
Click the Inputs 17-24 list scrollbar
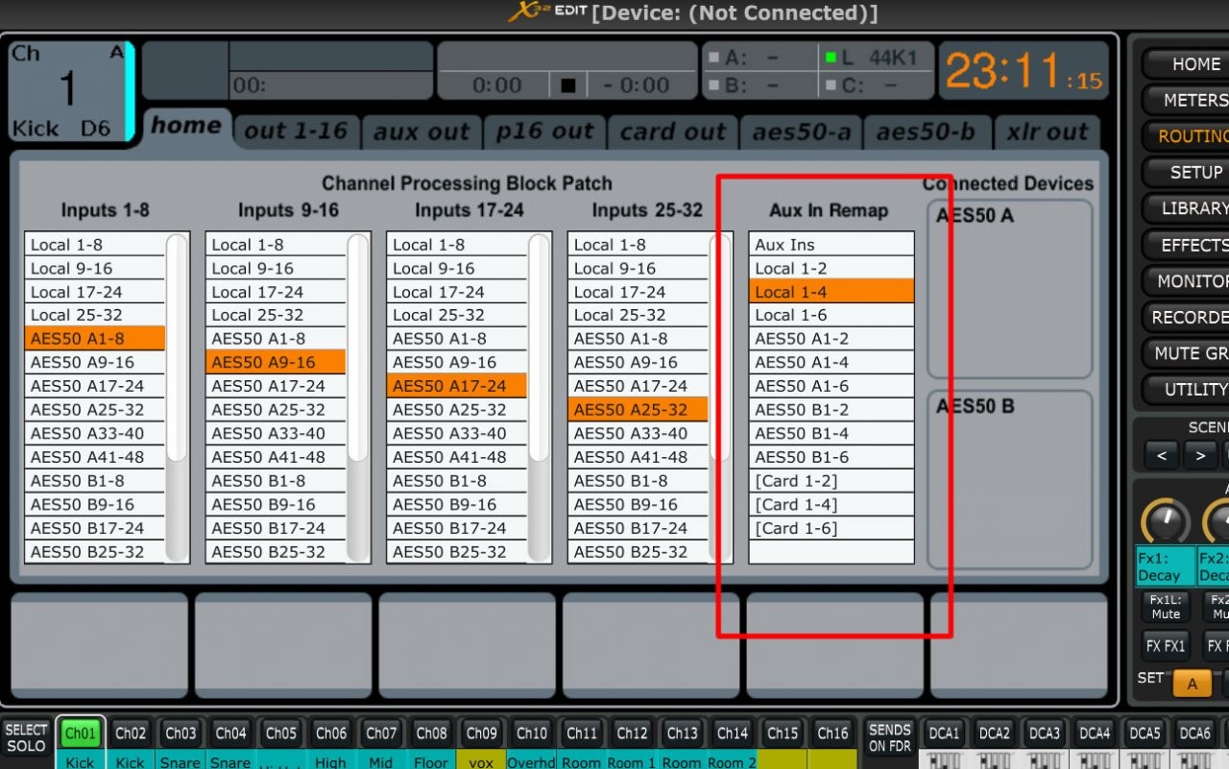pos(539,397)
